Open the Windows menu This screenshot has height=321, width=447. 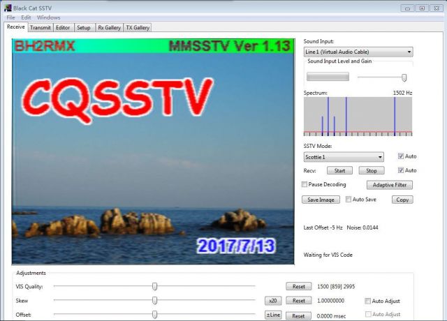click(48, 17)
